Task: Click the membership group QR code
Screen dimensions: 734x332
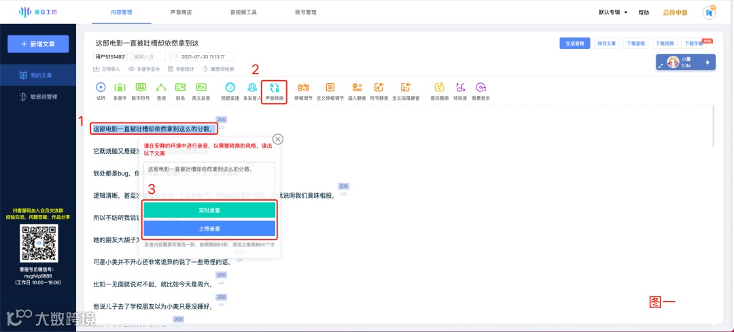Action: pos(38,243)
